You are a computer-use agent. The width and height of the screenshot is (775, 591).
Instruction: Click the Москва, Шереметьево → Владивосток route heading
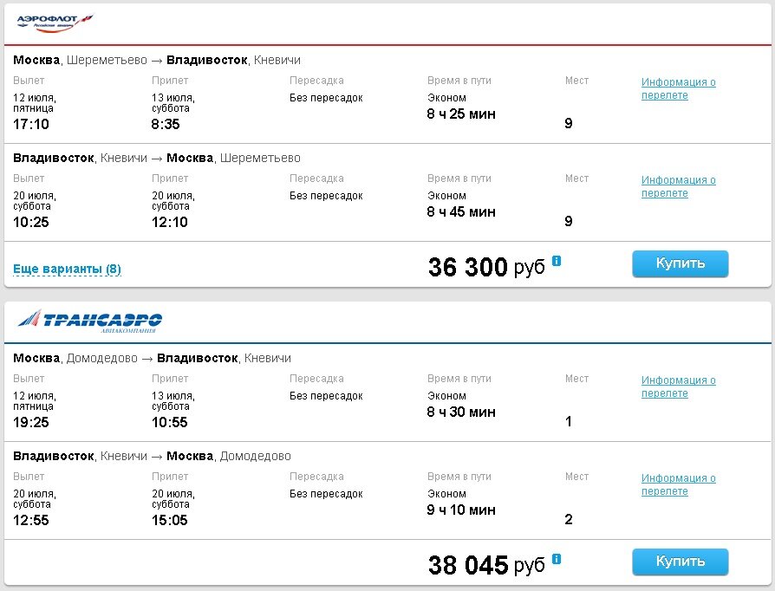(157, 60)
